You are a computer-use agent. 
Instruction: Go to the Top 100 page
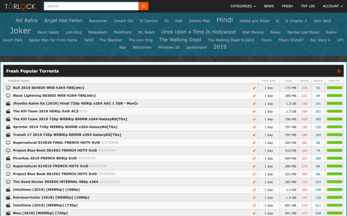pyautogui.click(x=308, y=6)
